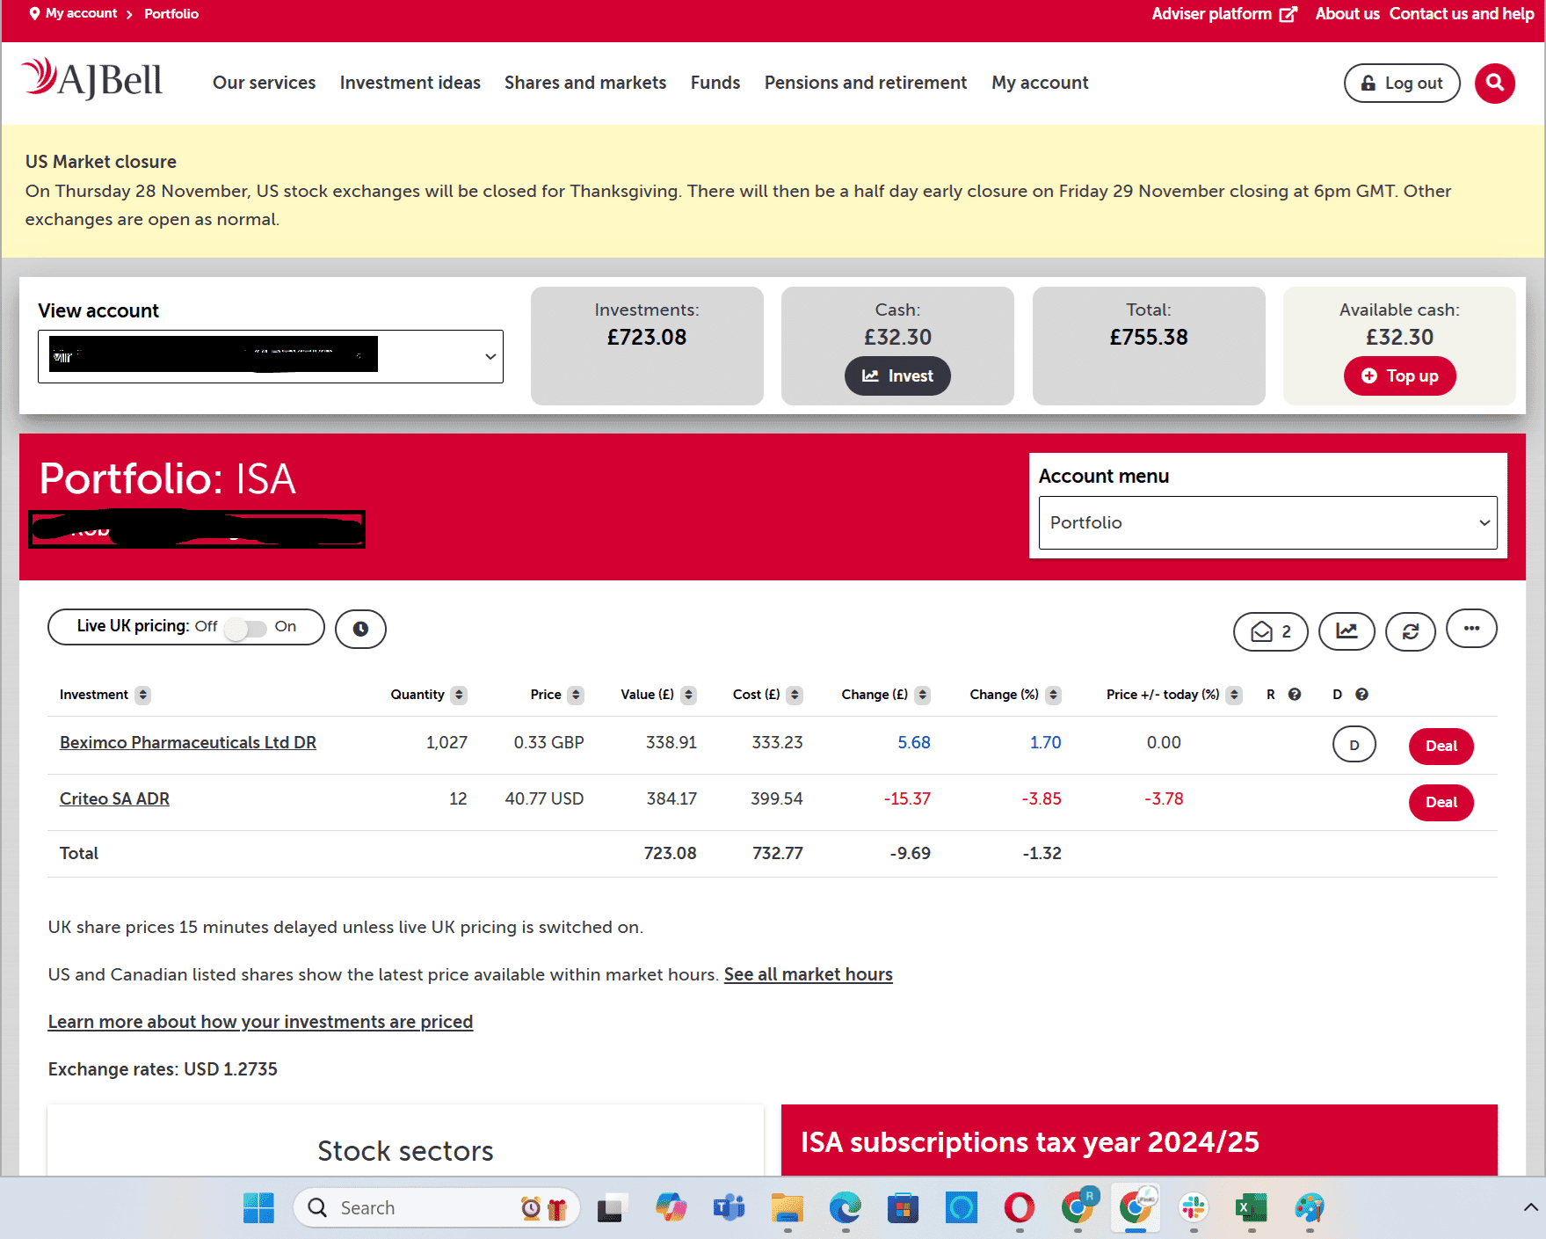
Task: Open the Criteo SA ADR link
Action: coord(114,798)
